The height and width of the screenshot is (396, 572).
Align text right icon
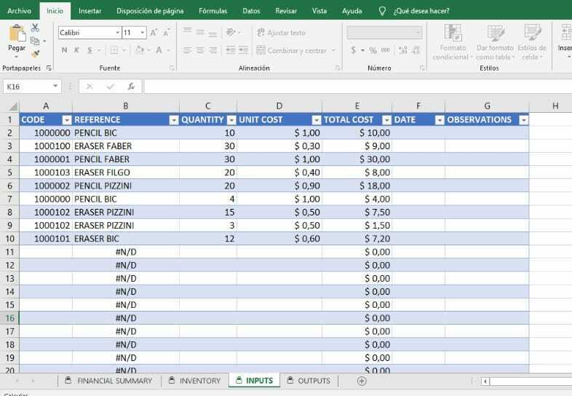[212, 50]
